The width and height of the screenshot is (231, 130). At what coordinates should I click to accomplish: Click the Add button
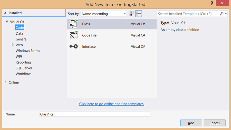(191, 123)
